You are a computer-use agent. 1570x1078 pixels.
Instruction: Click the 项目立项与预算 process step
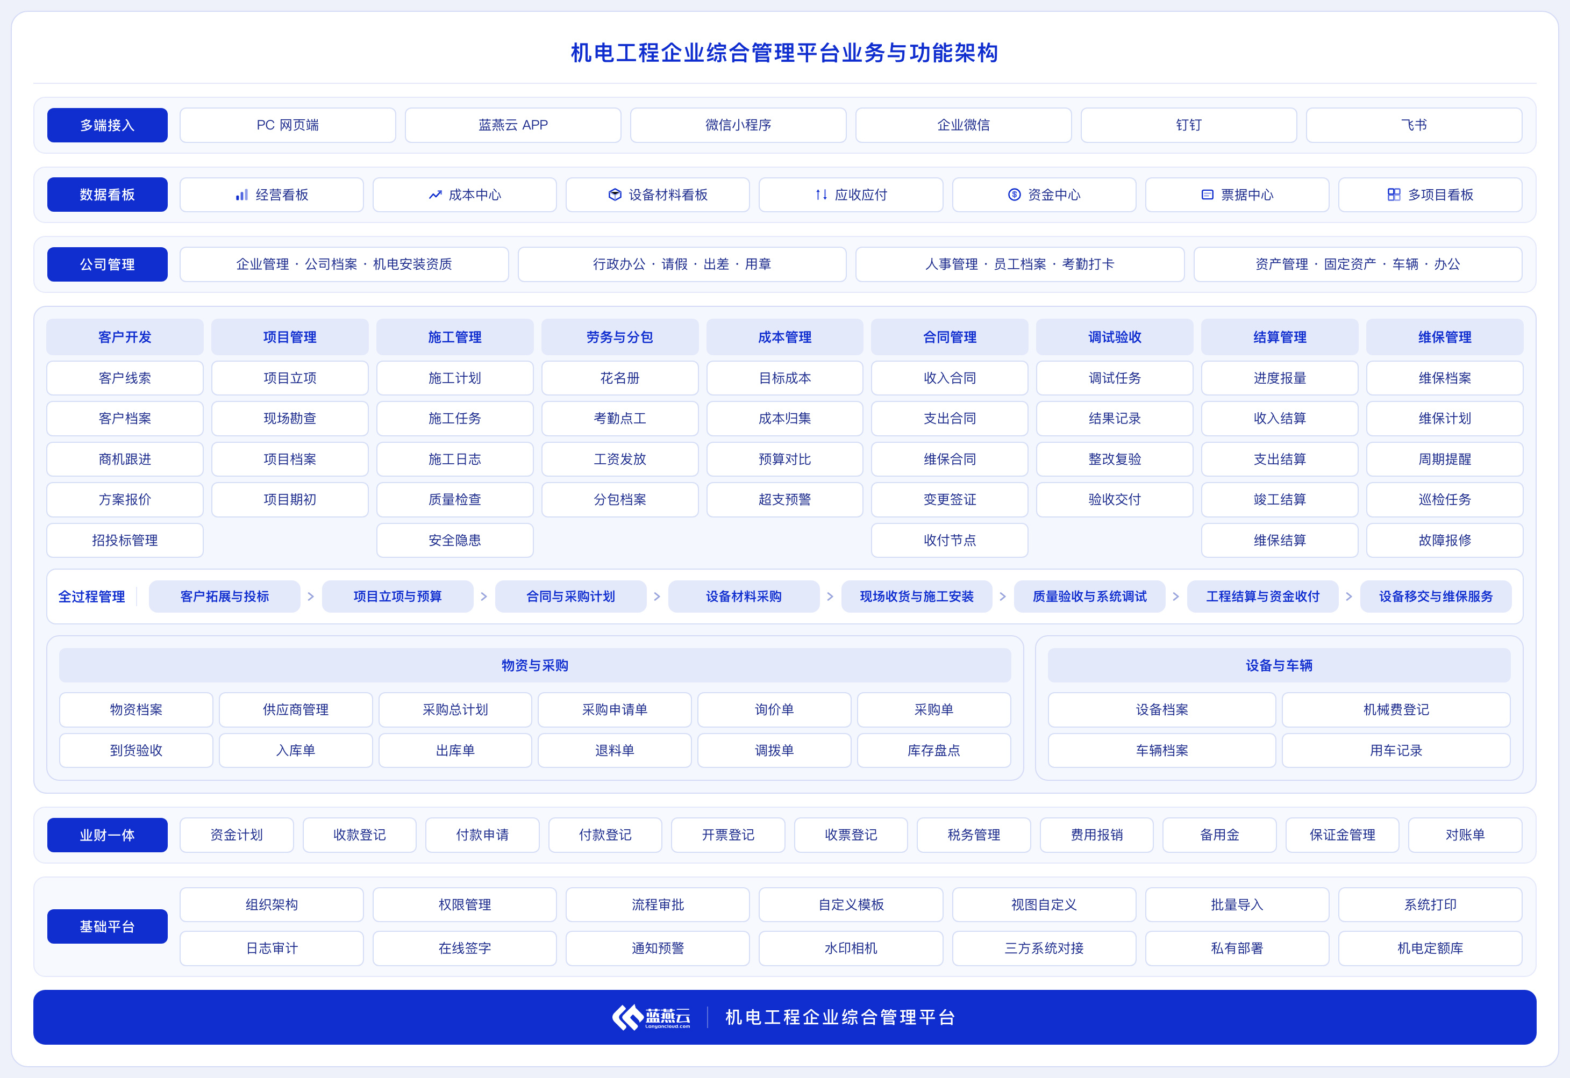click(397, 597)
